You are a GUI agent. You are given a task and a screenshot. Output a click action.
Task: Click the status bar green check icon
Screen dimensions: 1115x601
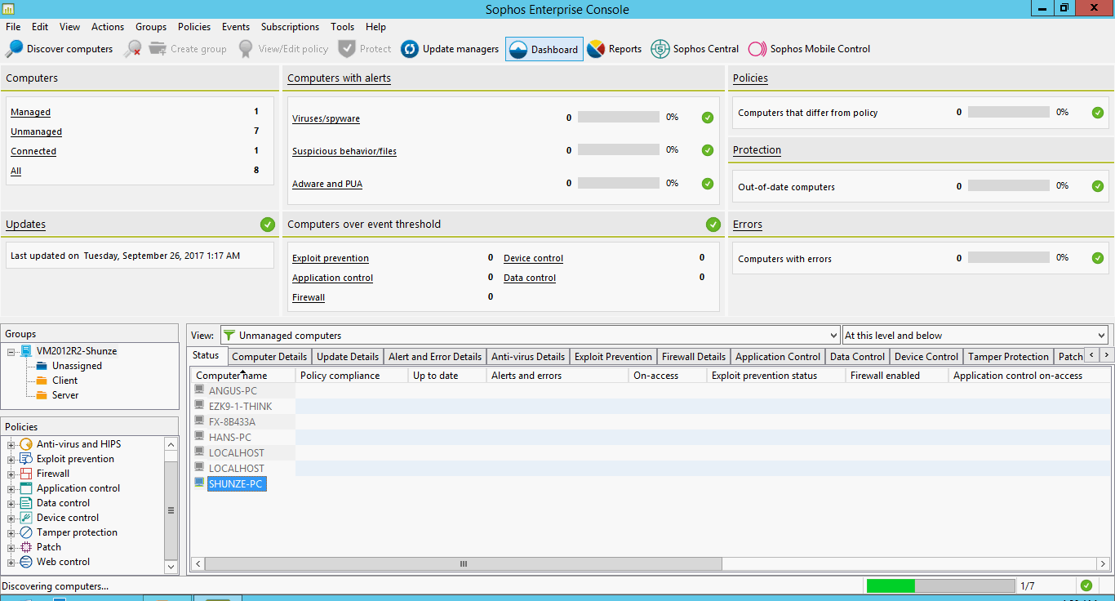[1086, 585]
